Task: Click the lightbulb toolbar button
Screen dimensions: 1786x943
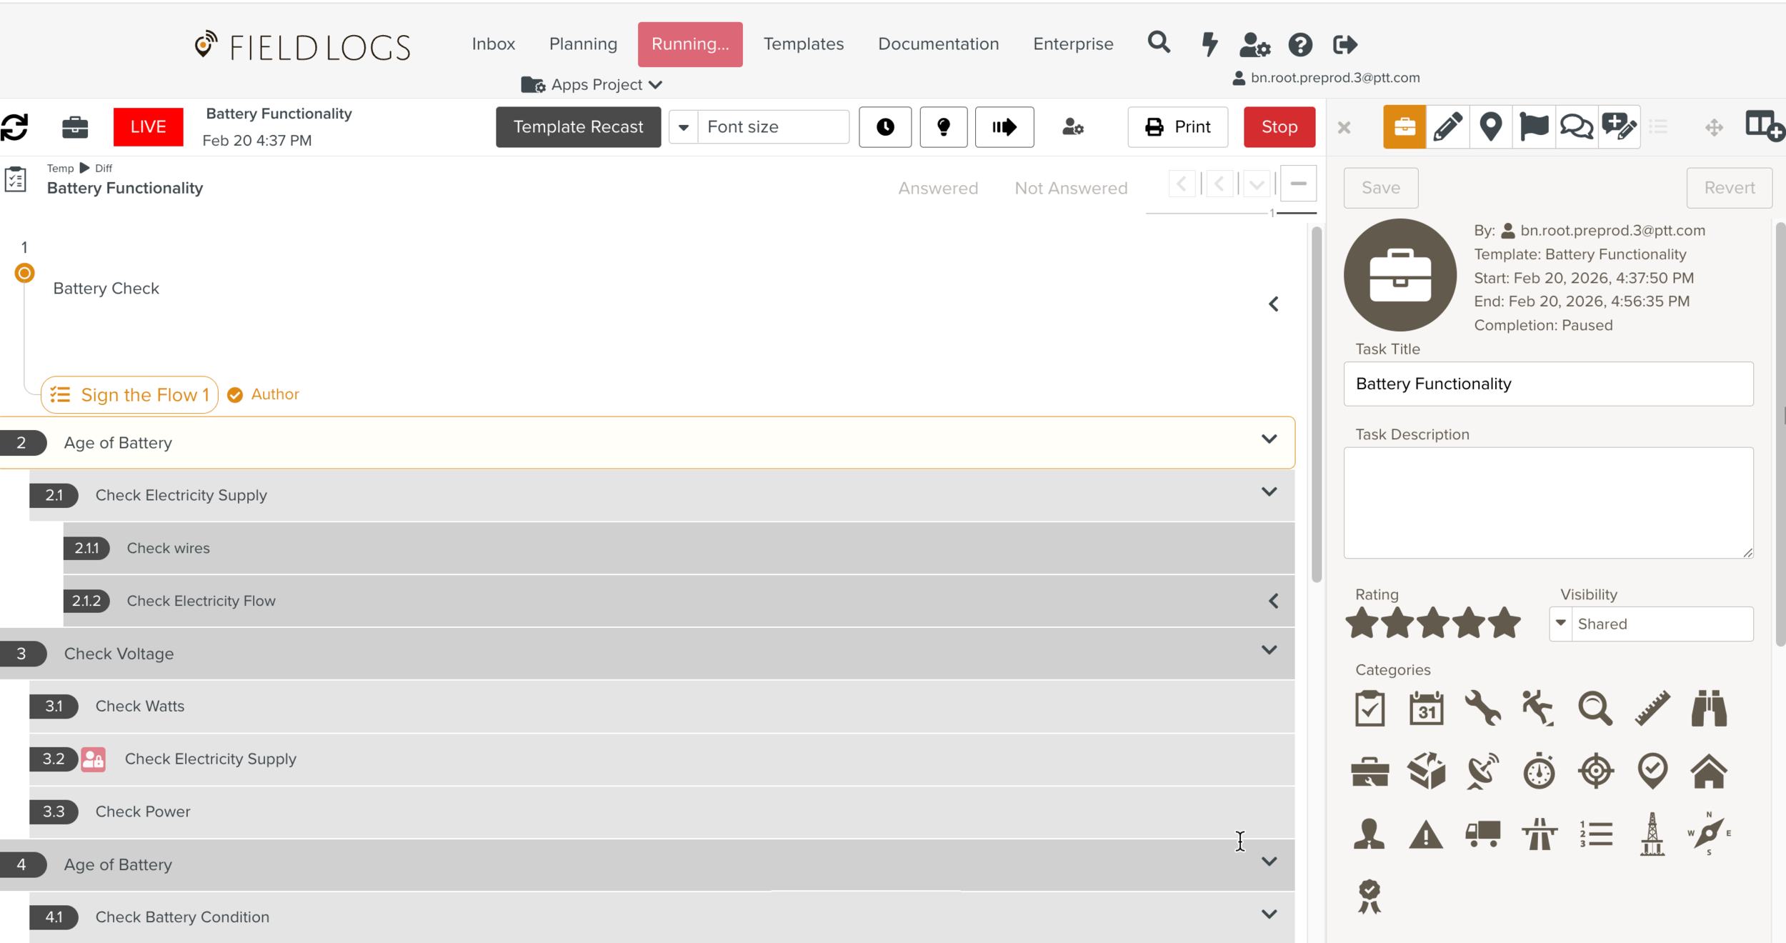Action: click(943, 127)
